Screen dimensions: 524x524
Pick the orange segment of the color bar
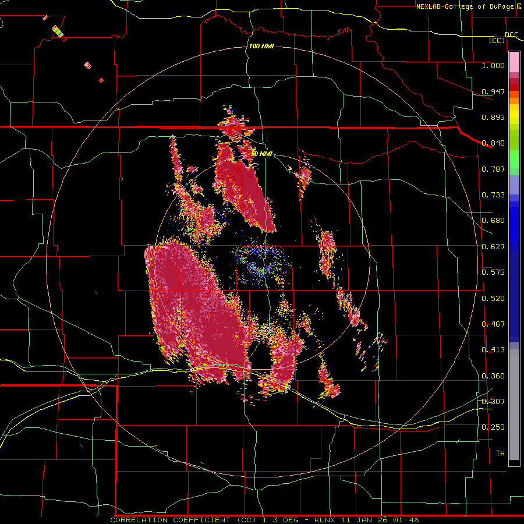tap(514, 101)
